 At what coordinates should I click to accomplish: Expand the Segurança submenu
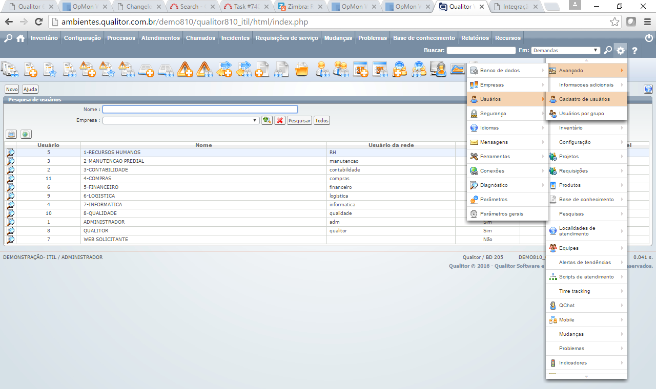coord(506,114)
